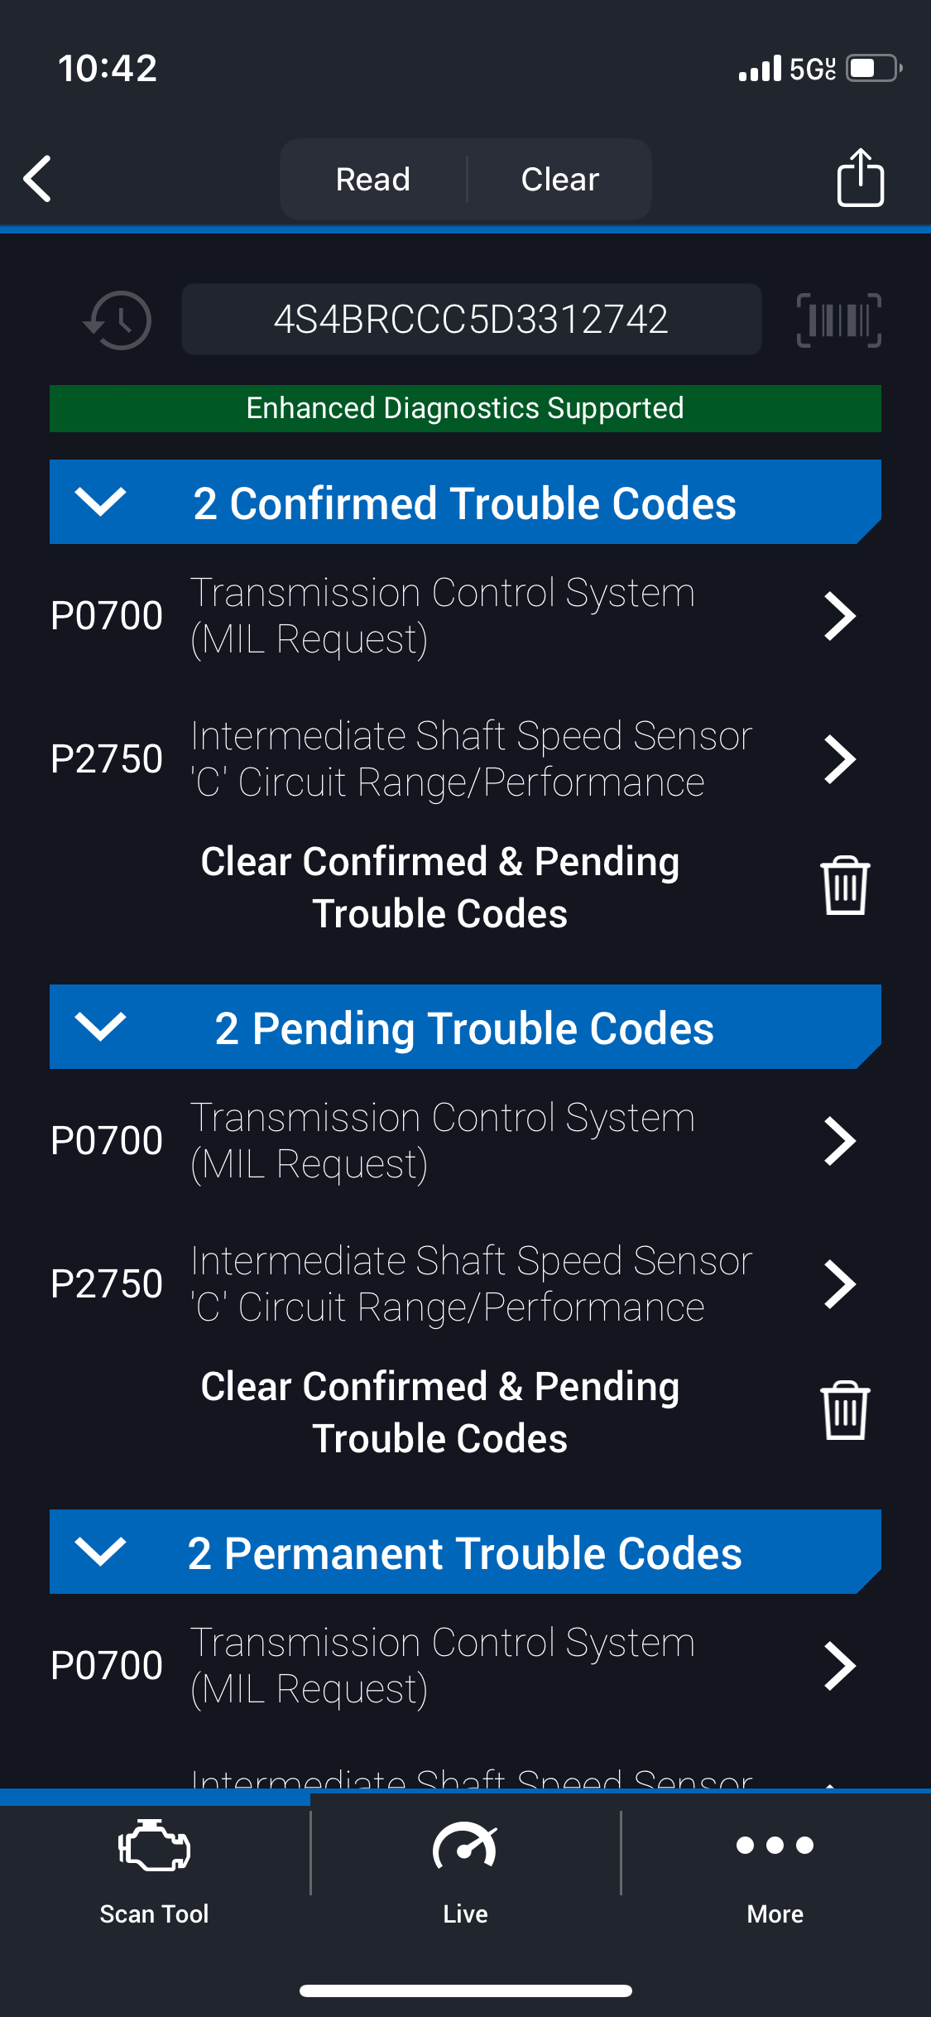Collapse the Pending Trouble Codes section

100,1027
